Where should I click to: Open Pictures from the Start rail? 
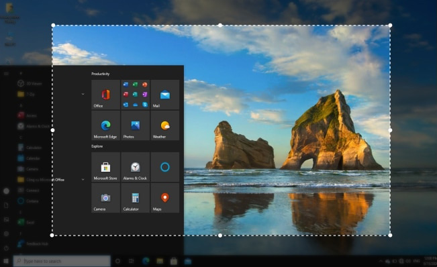point(6,219)
